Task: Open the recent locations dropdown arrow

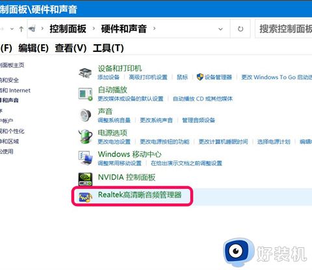Action: coord(12,29)
